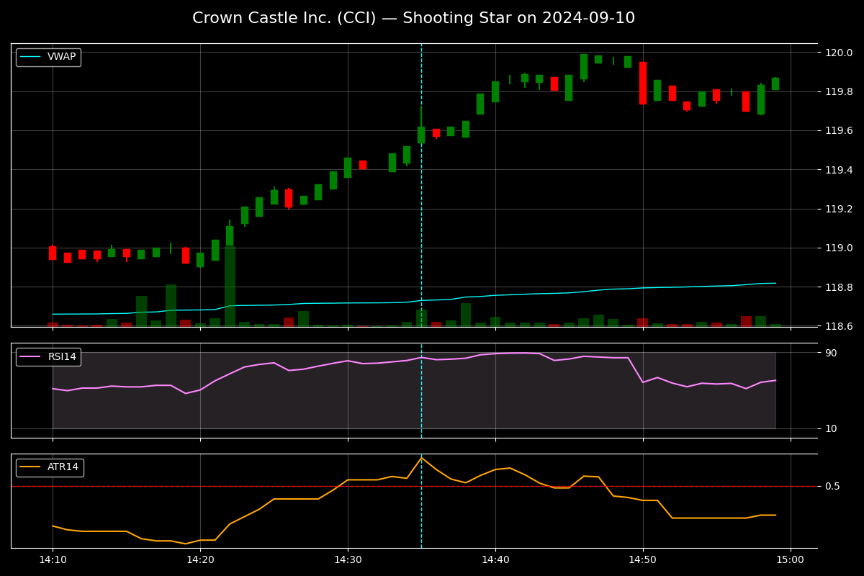Click the ATR14 line peak at 14:35
Viewport: 864px width, 576px height.
(421, 458)
